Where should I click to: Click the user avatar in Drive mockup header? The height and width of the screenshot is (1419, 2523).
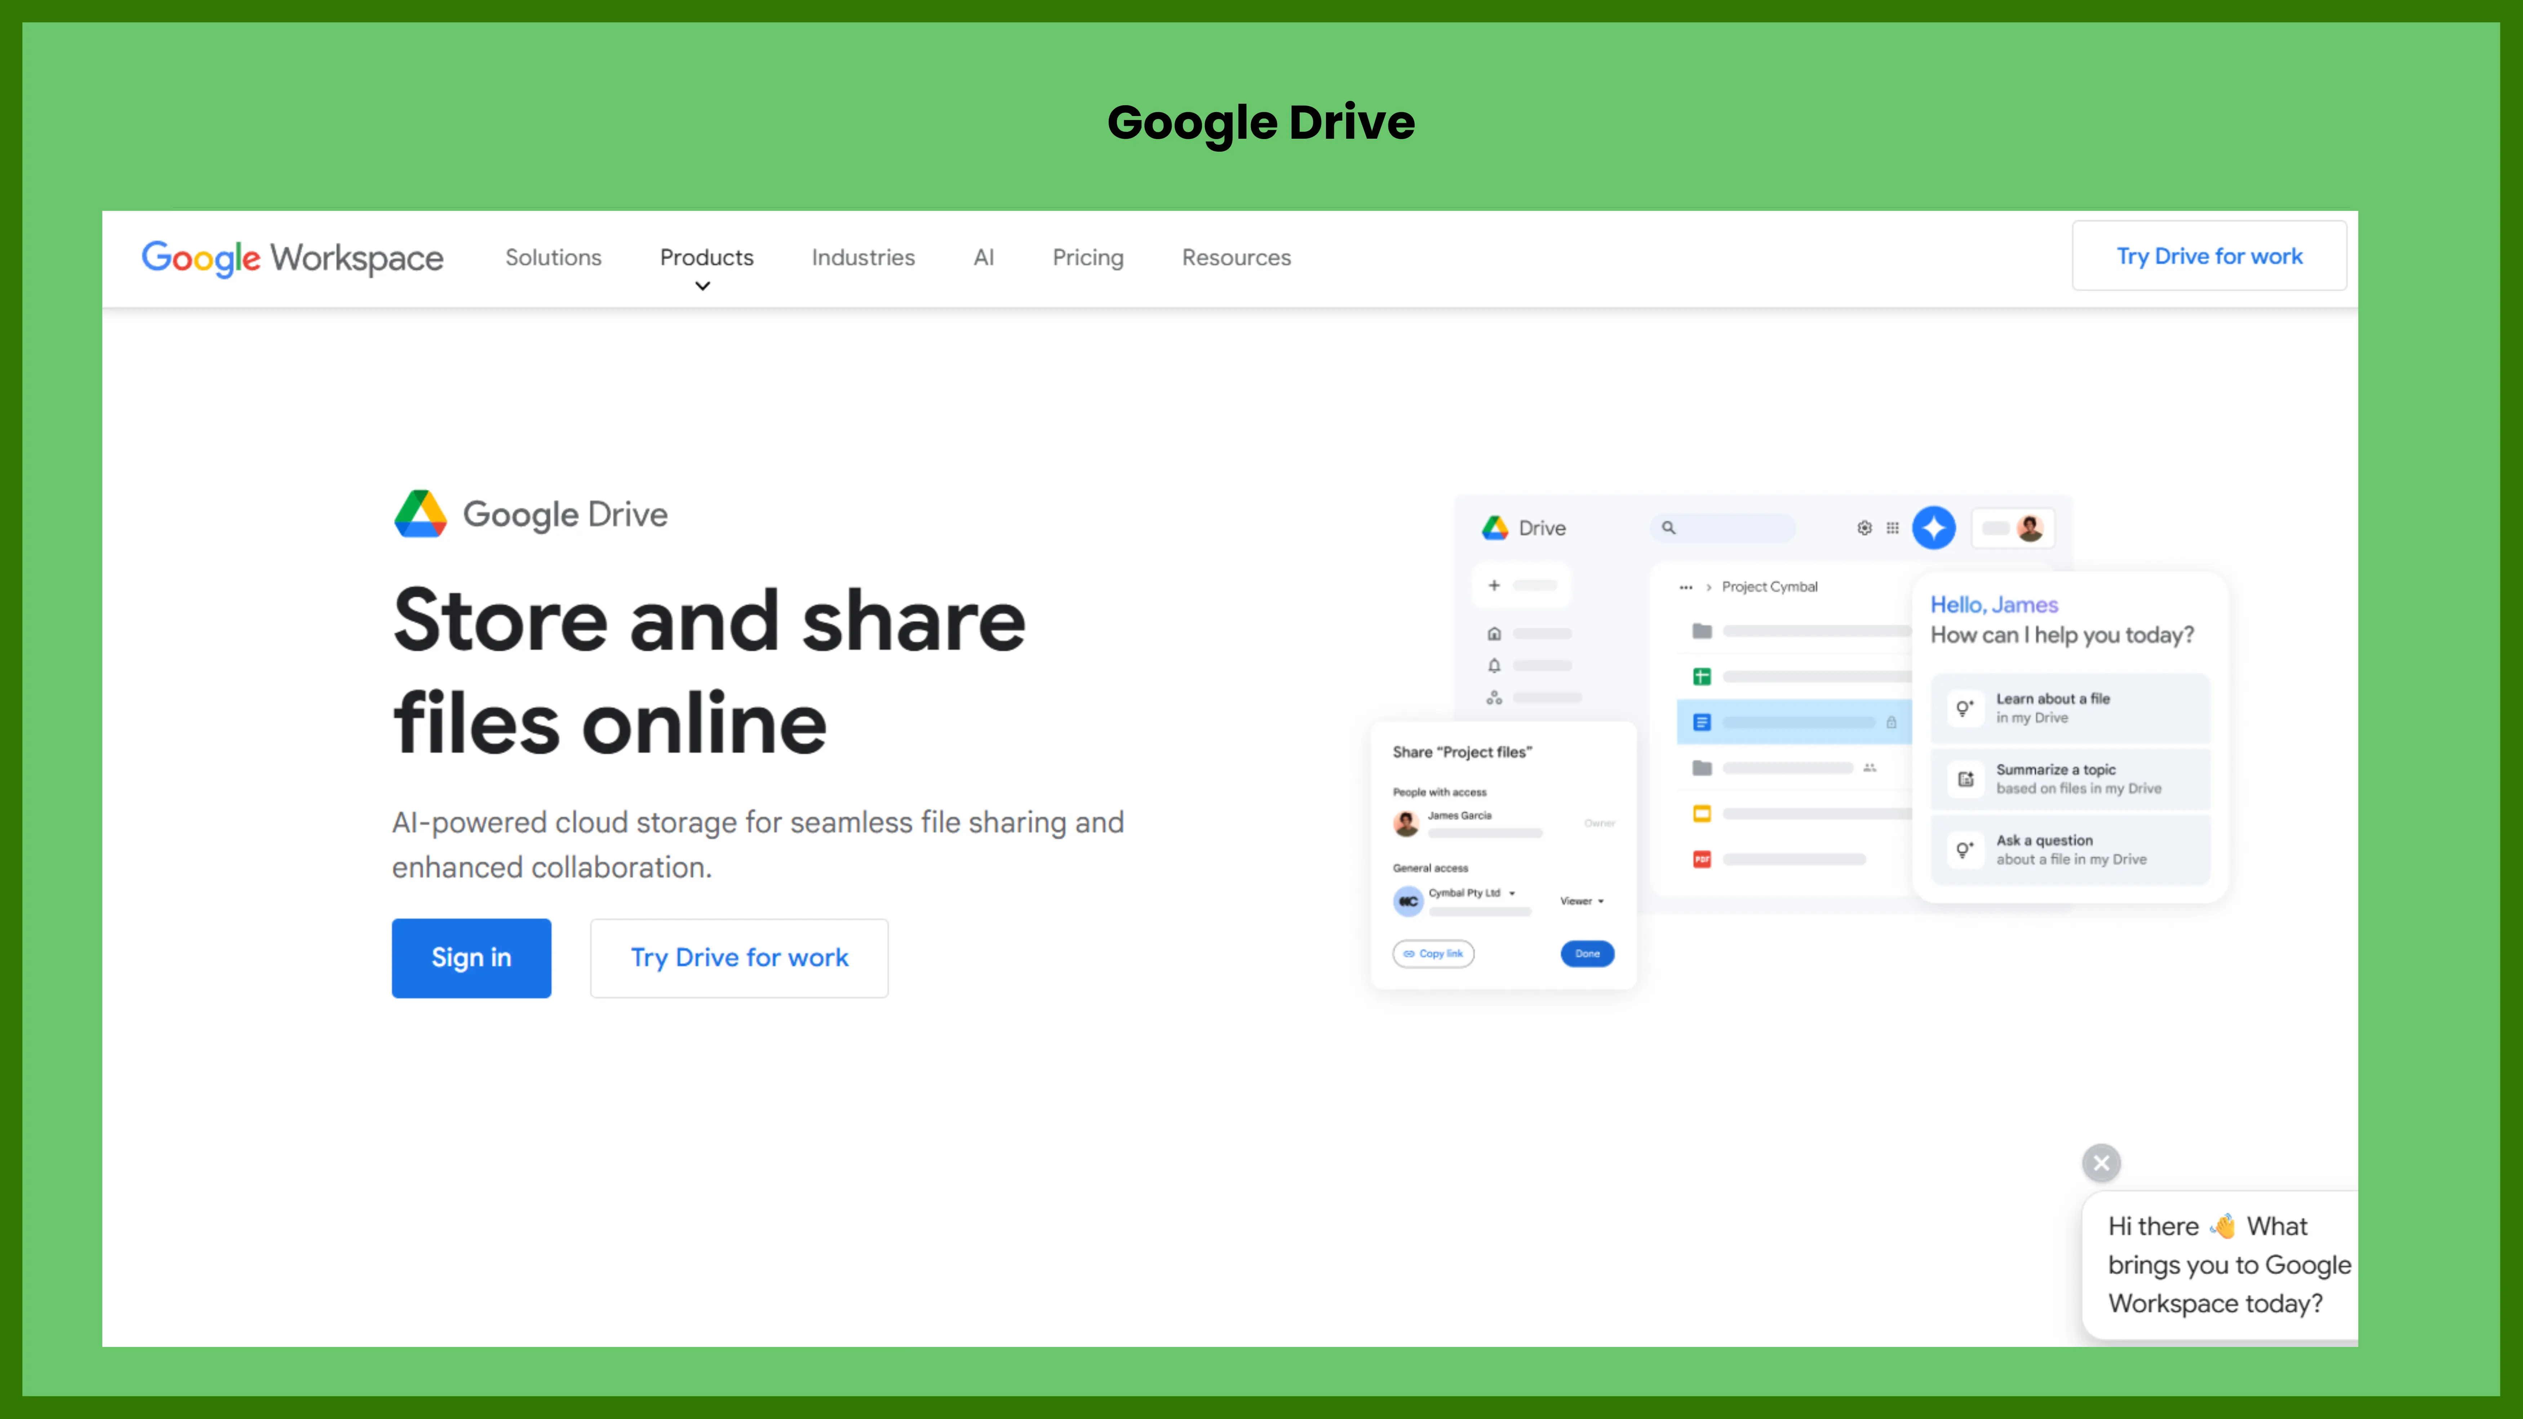[2030, 528]
